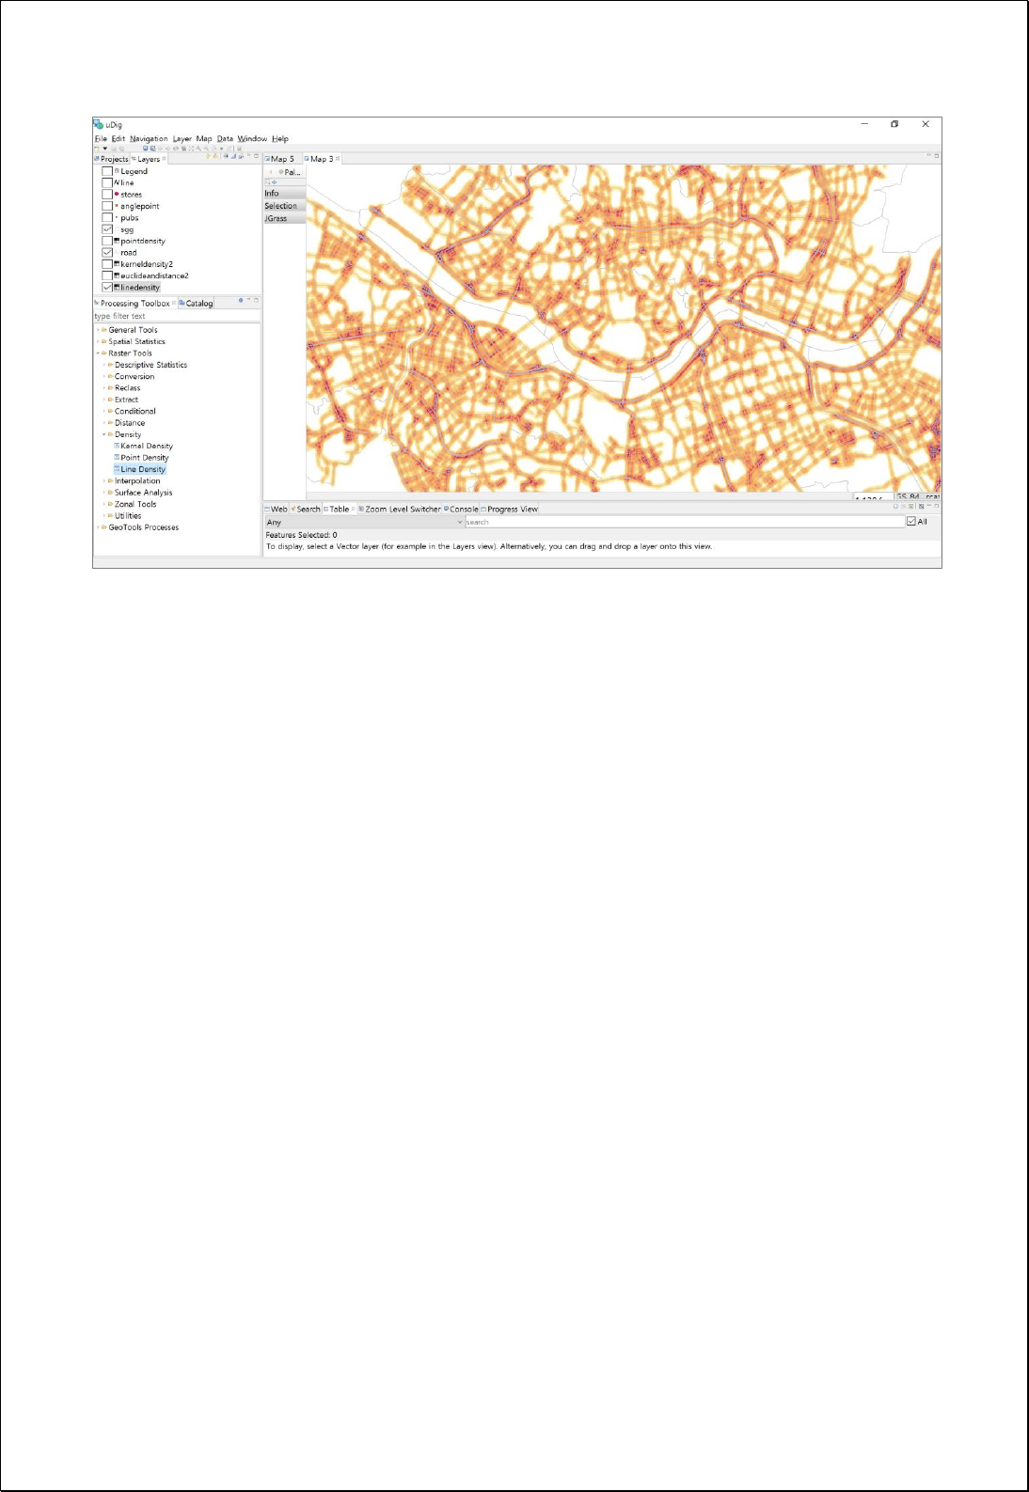
Task: Click the raster icon beside euclideandistance2 layer
Action: pos(117,275)
